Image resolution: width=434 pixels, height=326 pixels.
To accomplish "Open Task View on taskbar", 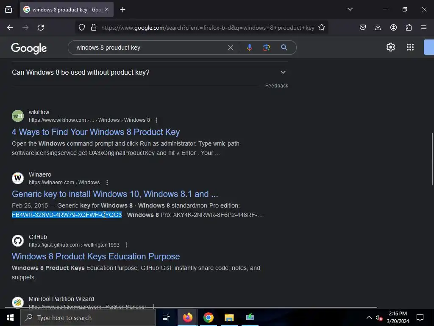I will (x=166, y=318).
